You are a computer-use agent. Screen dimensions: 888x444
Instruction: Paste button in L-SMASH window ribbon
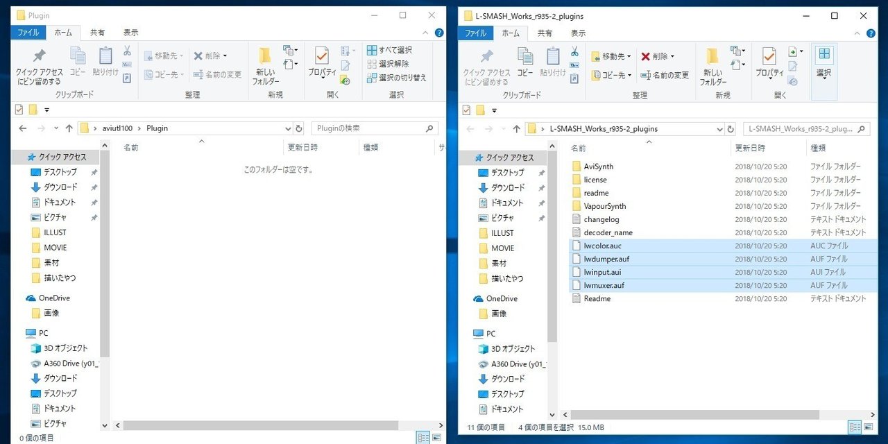[553, 63]
